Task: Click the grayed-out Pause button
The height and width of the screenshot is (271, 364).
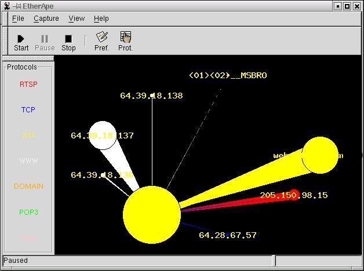Action: [45, 42]
